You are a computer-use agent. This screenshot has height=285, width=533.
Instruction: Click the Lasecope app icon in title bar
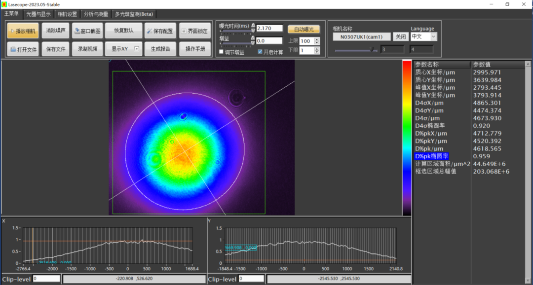(4, 4)
